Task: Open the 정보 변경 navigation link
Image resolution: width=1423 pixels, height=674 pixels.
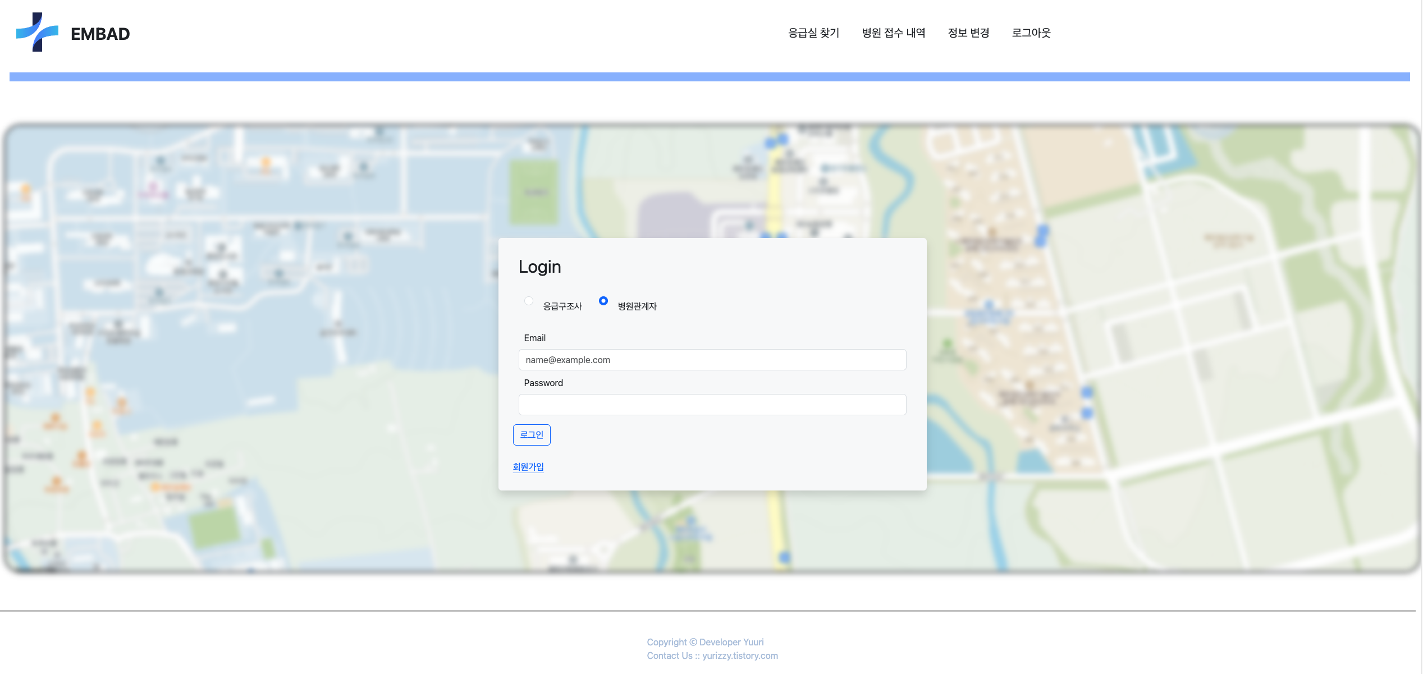Action: point(968,33)
